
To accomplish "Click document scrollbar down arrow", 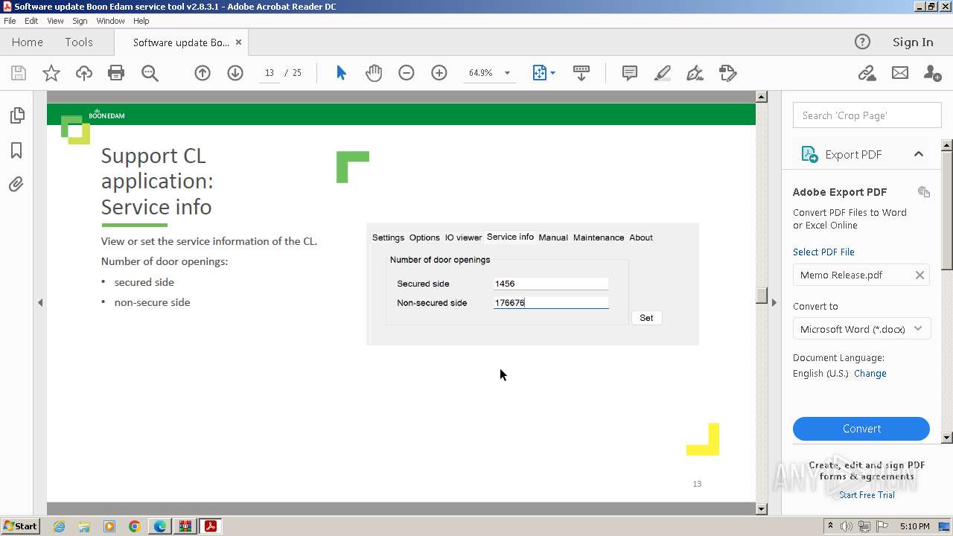I will click(761, 509).
